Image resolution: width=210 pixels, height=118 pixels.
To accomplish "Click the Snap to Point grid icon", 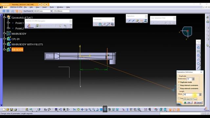I will point(8,11).
